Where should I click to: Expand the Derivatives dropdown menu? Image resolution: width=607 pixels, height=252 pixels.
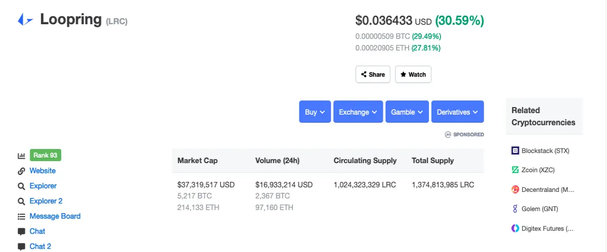click(458, 112)
